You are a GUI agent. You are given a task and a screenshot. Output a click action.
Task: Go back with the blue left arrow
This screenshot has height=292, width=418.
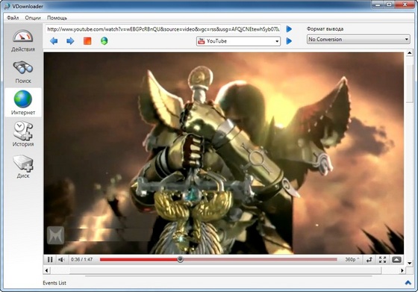tap(54, 41)
